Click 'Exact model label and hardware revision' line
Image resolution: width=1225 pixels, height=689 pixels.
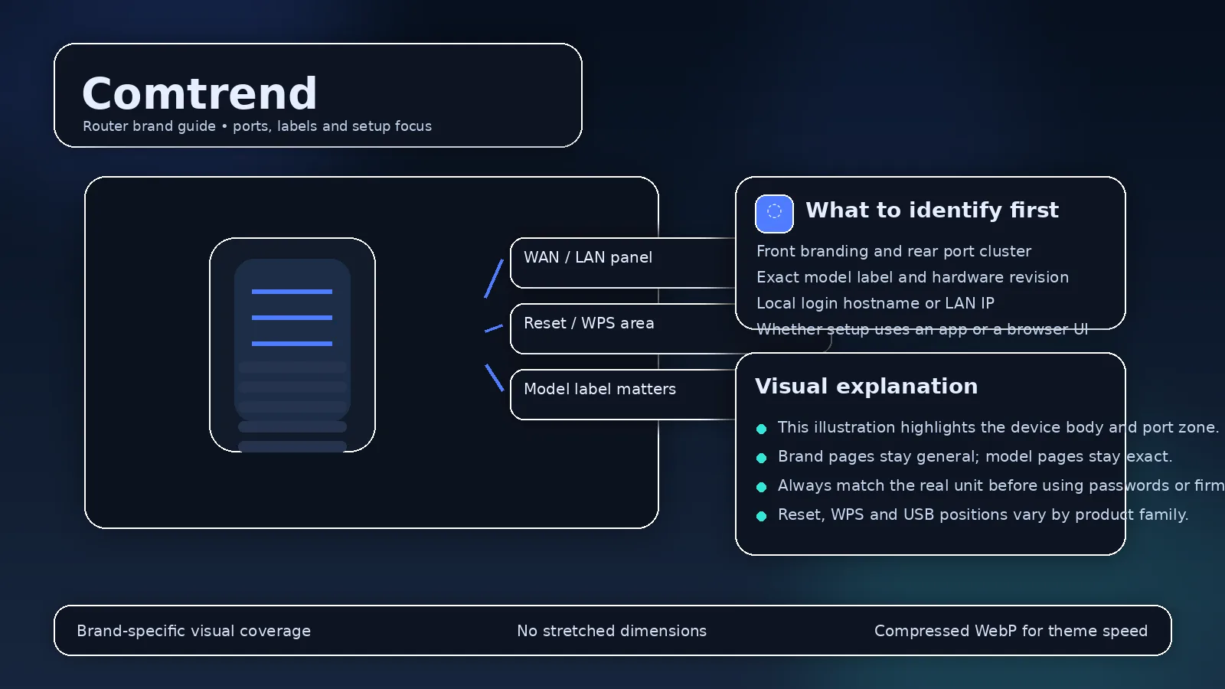913,277
